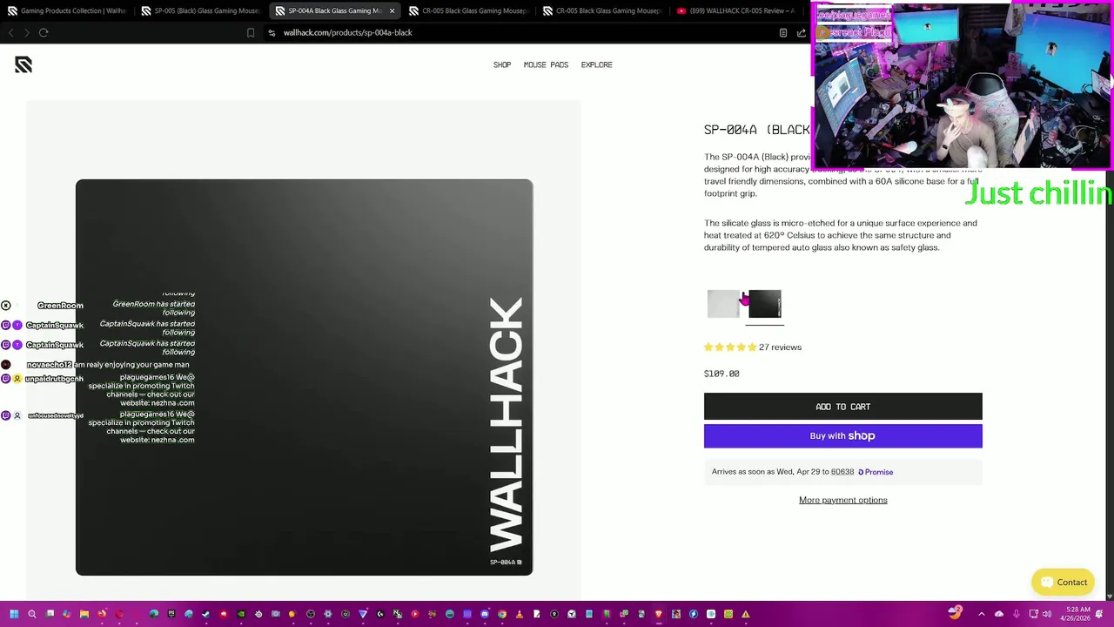This screenshot has width=1114, height=627.
Task: Open OBS Studio from taskbar
Action: click(x=311, y=614)
